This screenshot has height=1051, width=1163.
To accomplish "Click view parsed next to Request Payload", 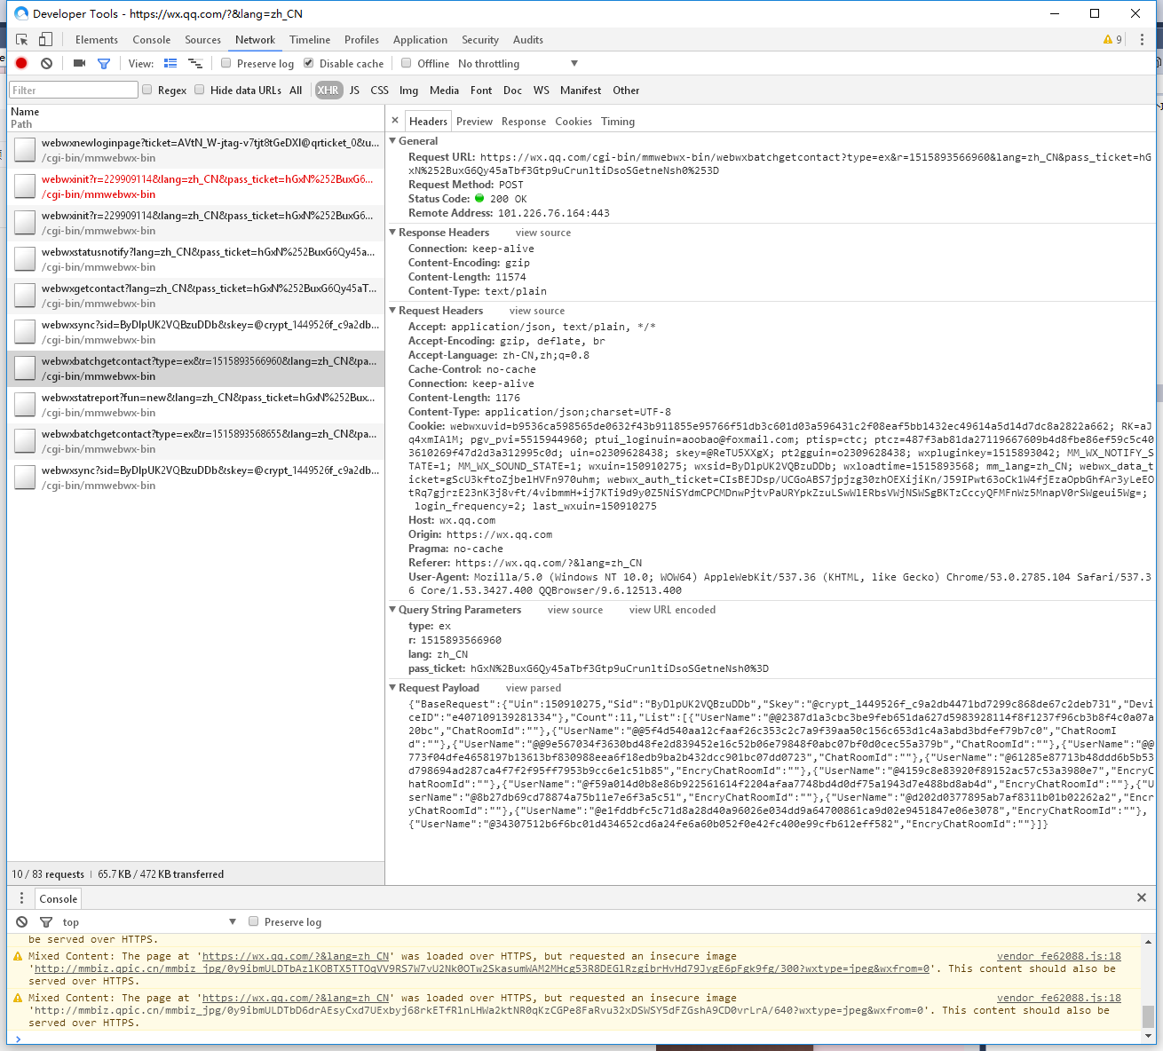I will coord(534,688).
